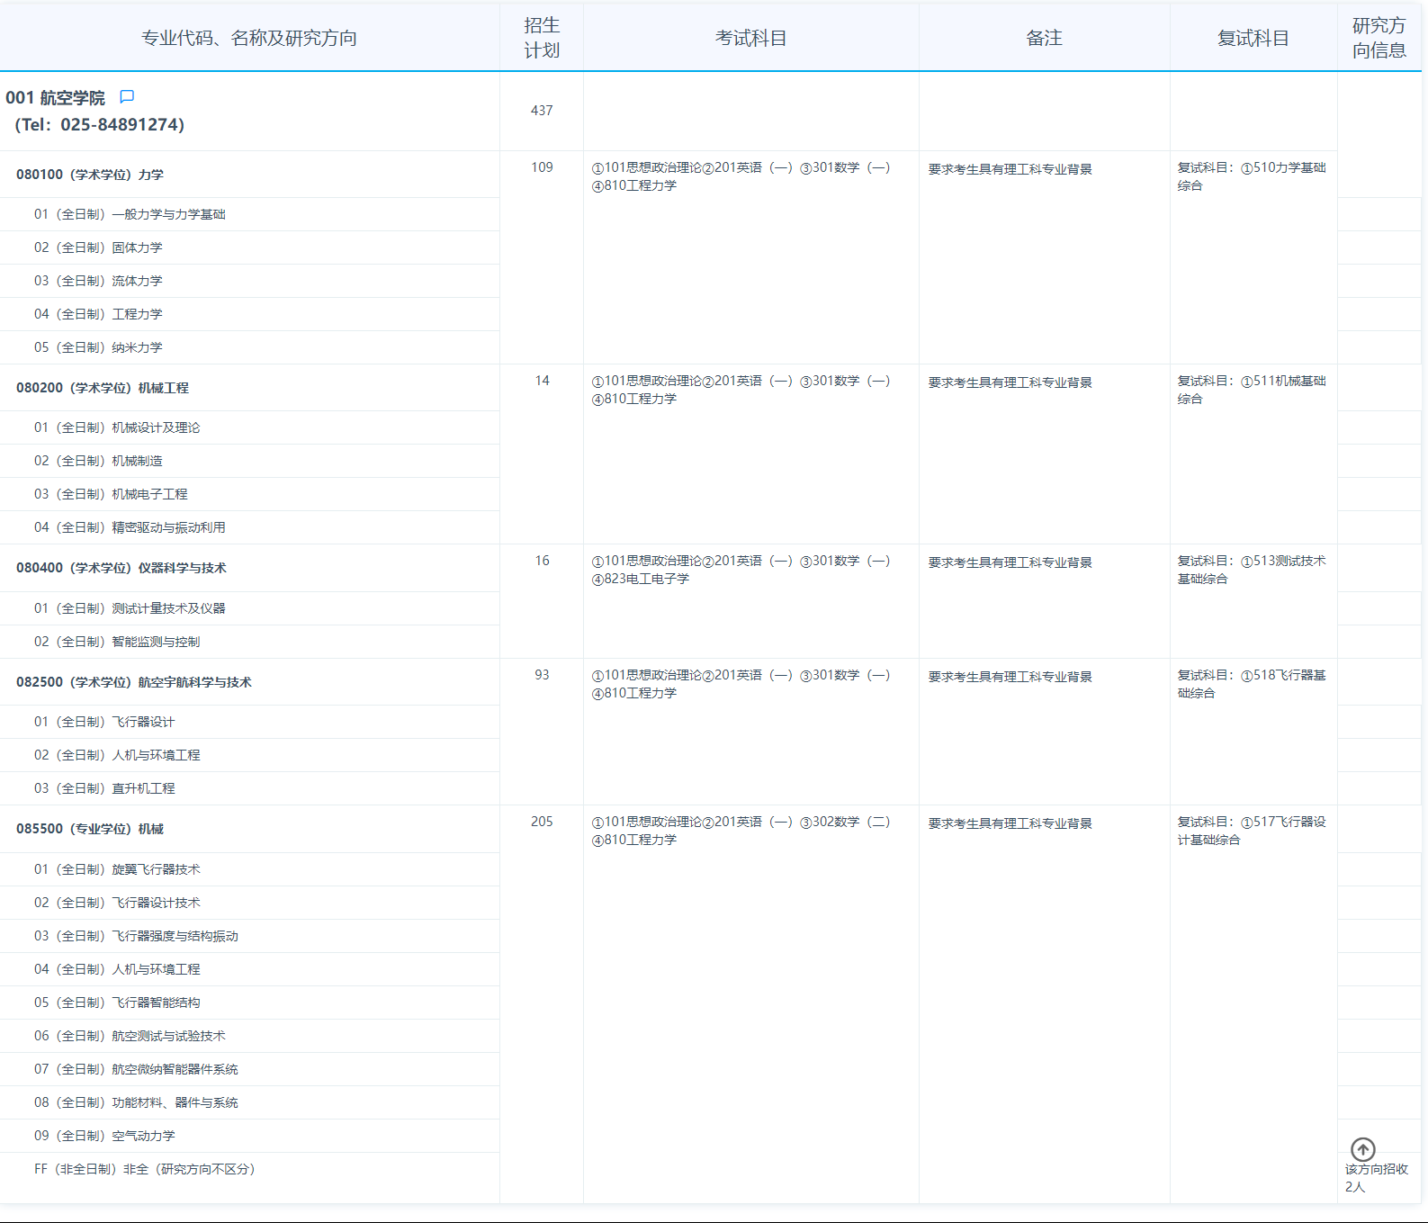Select the 080100 (学术学位) 力学 row

(249, 175)
